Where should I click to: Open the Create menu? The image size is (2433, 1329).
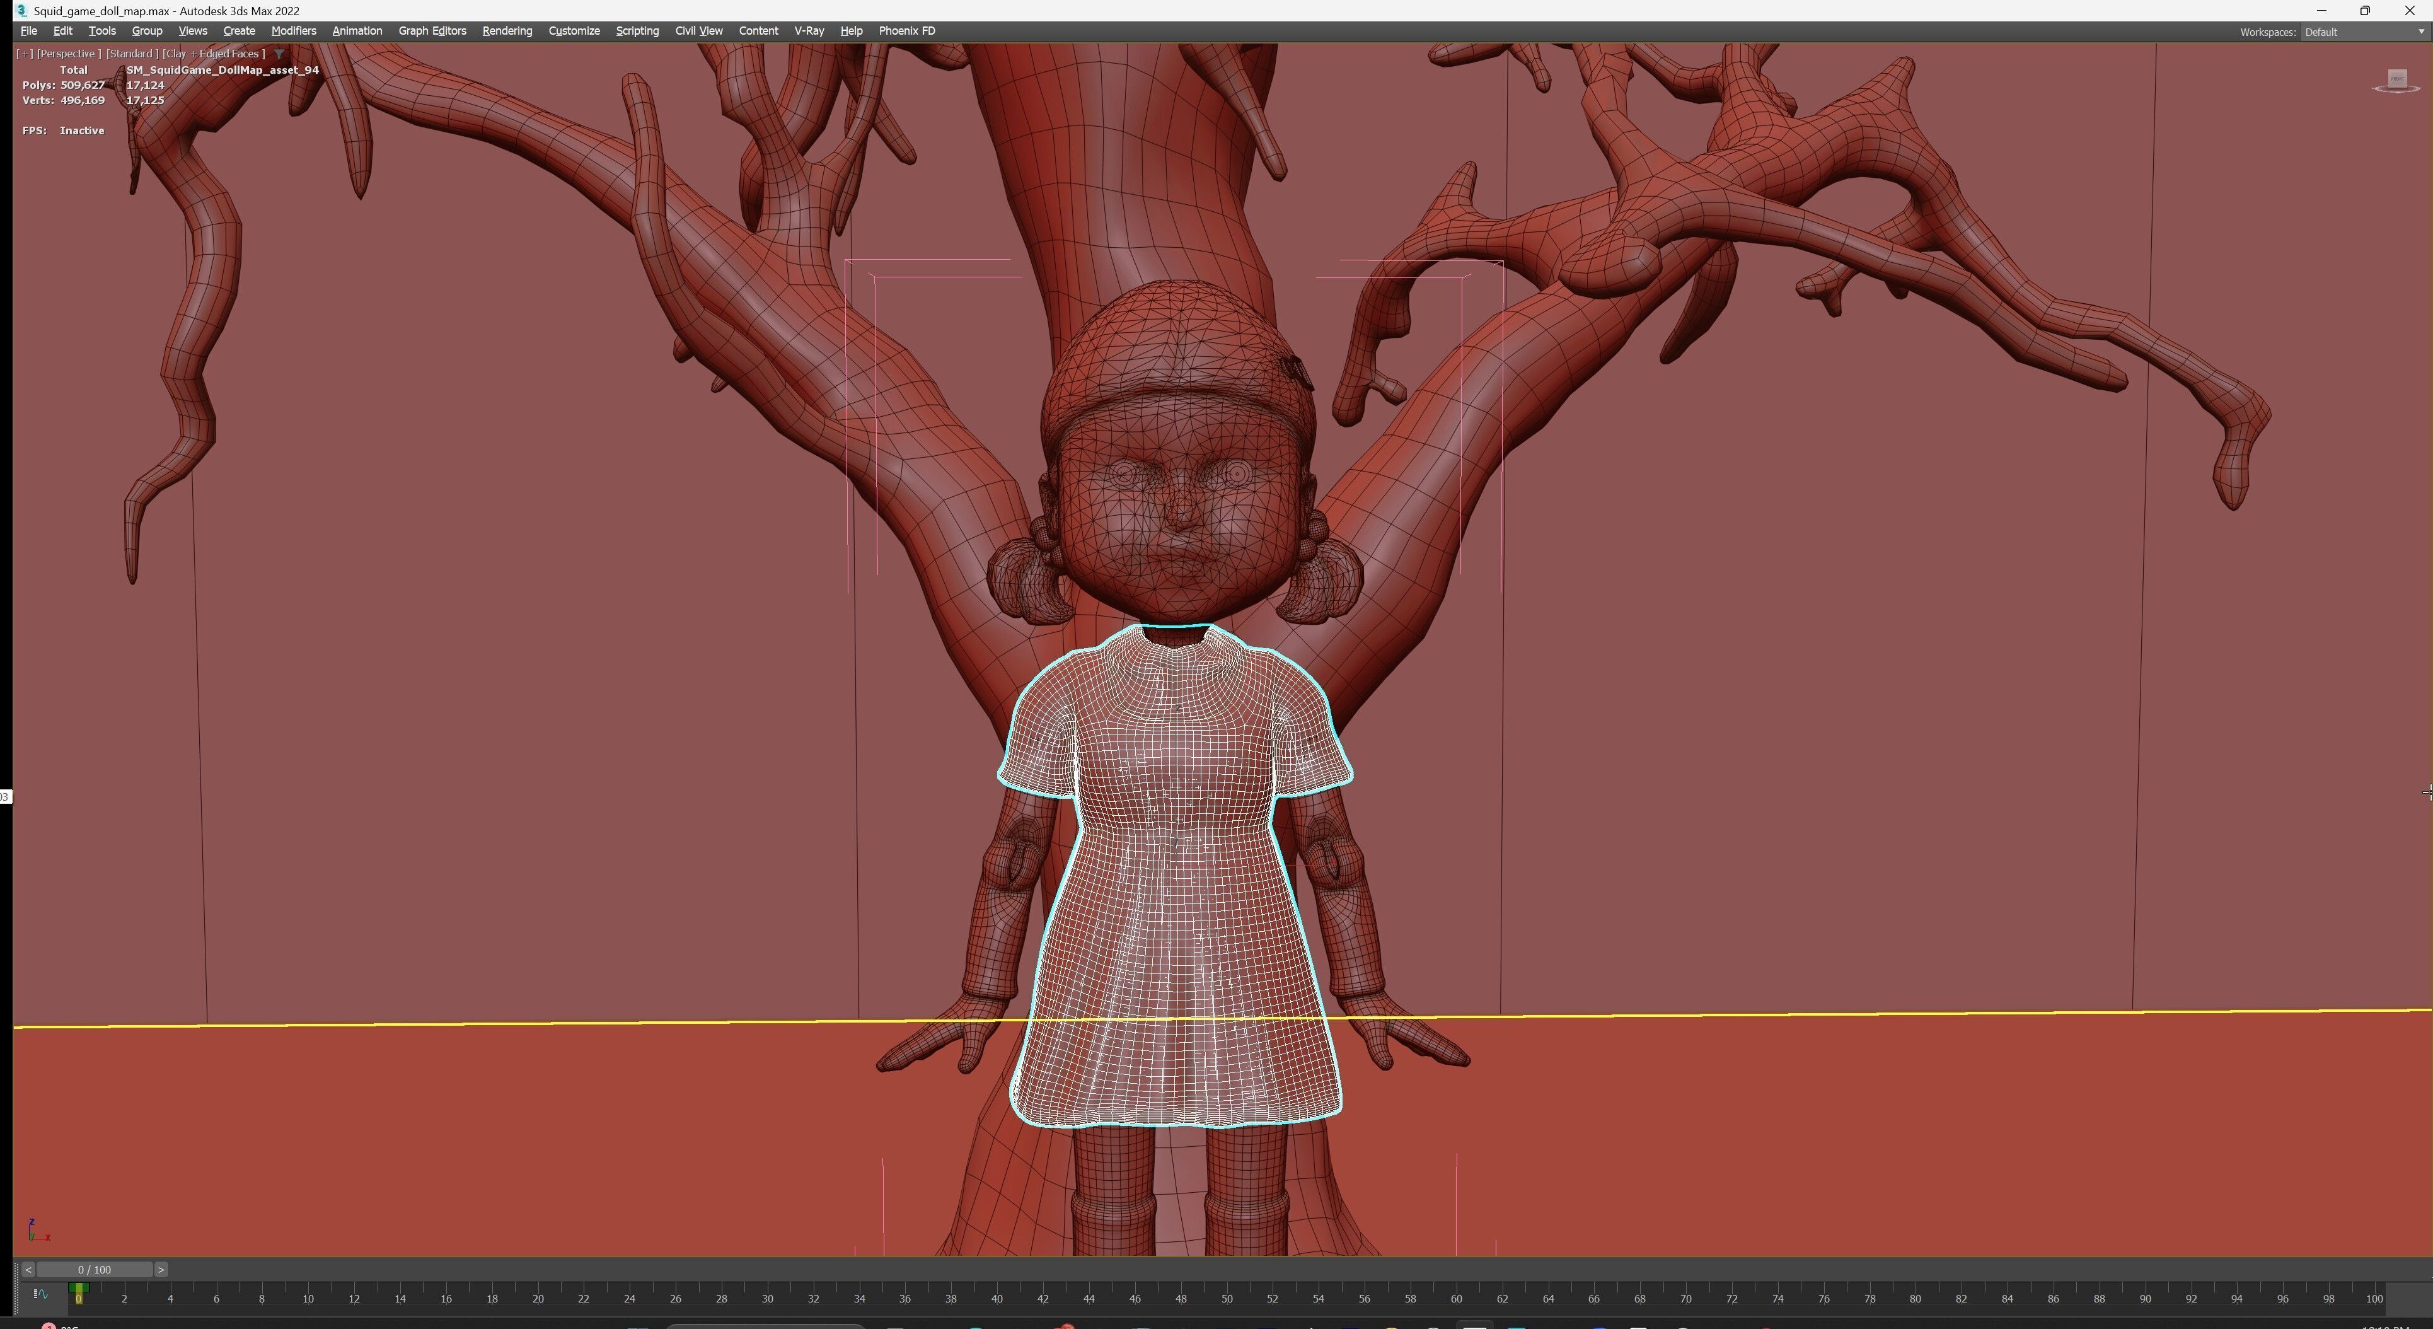click(x=239, y=31)
